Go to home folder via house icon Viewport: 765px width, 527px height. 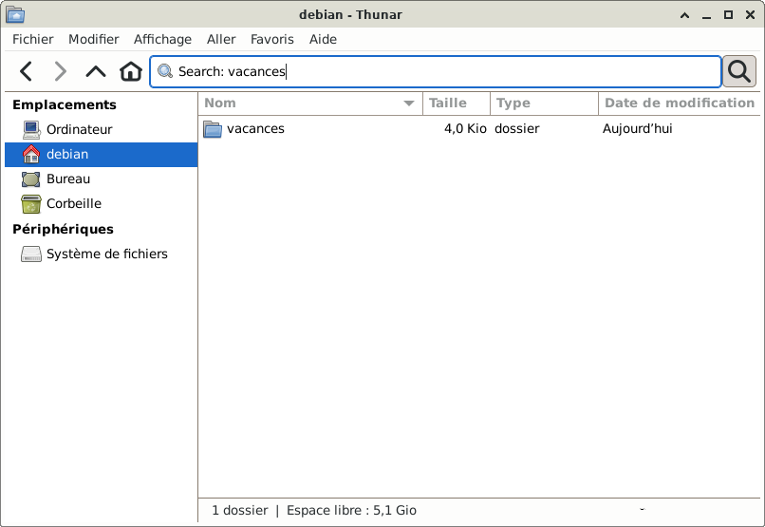(x=131, y=71)
